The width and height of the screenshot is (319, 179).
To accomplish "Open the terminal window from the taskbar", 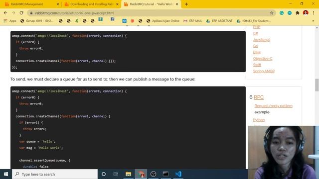I will 165,174.
